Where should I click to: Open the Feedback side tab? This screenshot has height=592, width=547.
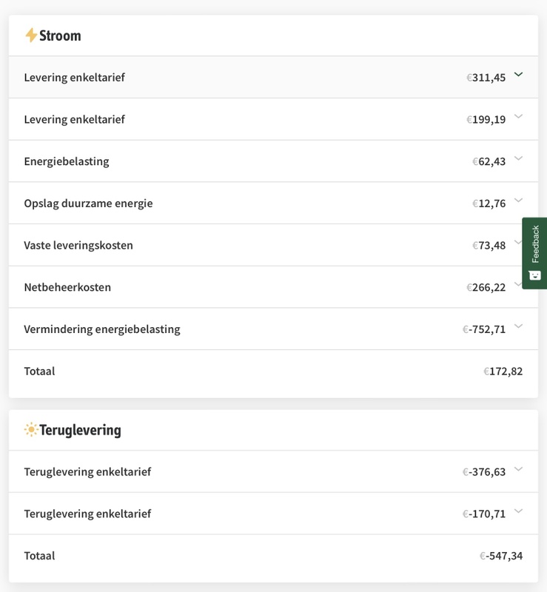pyautogui.click(x=535, y=244)
